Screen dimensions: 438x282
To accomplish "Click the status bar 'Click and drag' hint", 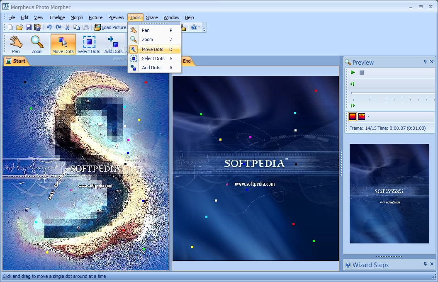I will (54, 276).
